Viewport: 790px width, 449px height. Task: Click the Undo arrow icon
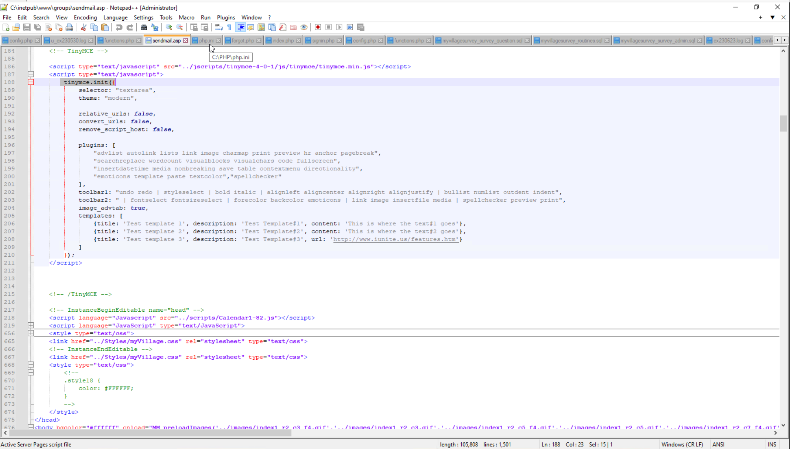119,27
